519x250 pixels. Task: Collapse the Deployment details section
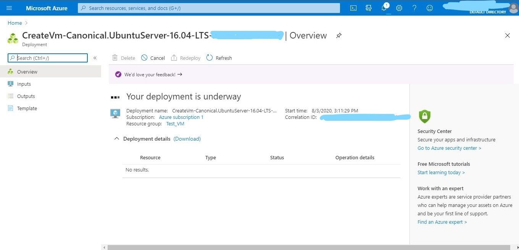point(116,138)
